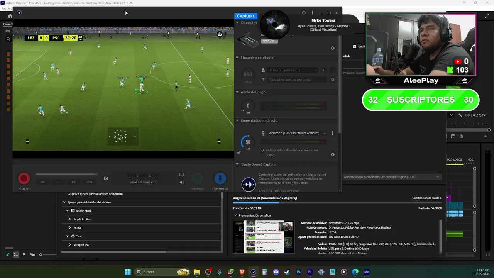Screen dimensions: 494x278
Task: Collapse Previsualización de salida
Action: (236, 215)
